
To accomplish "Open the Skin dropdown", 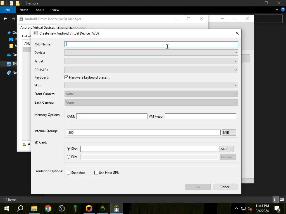I will point(151,85).
